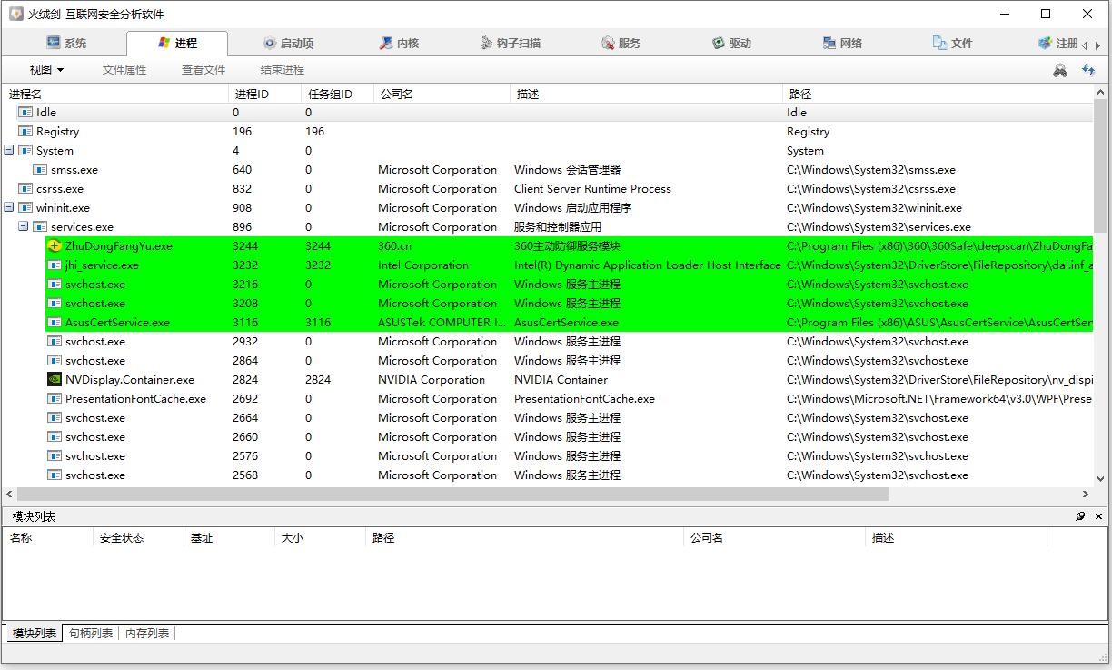
Task: Click the NVDisplay.Container.exe NVIDIA icon
Action: pyautogui.click(x=55, y=380)
